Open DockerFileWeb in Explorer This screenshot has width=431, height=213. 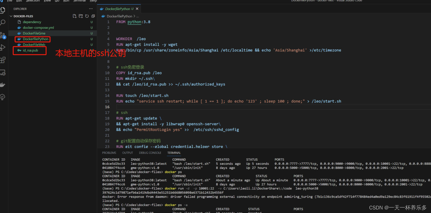pyautogui.click(x=34, y=45)
